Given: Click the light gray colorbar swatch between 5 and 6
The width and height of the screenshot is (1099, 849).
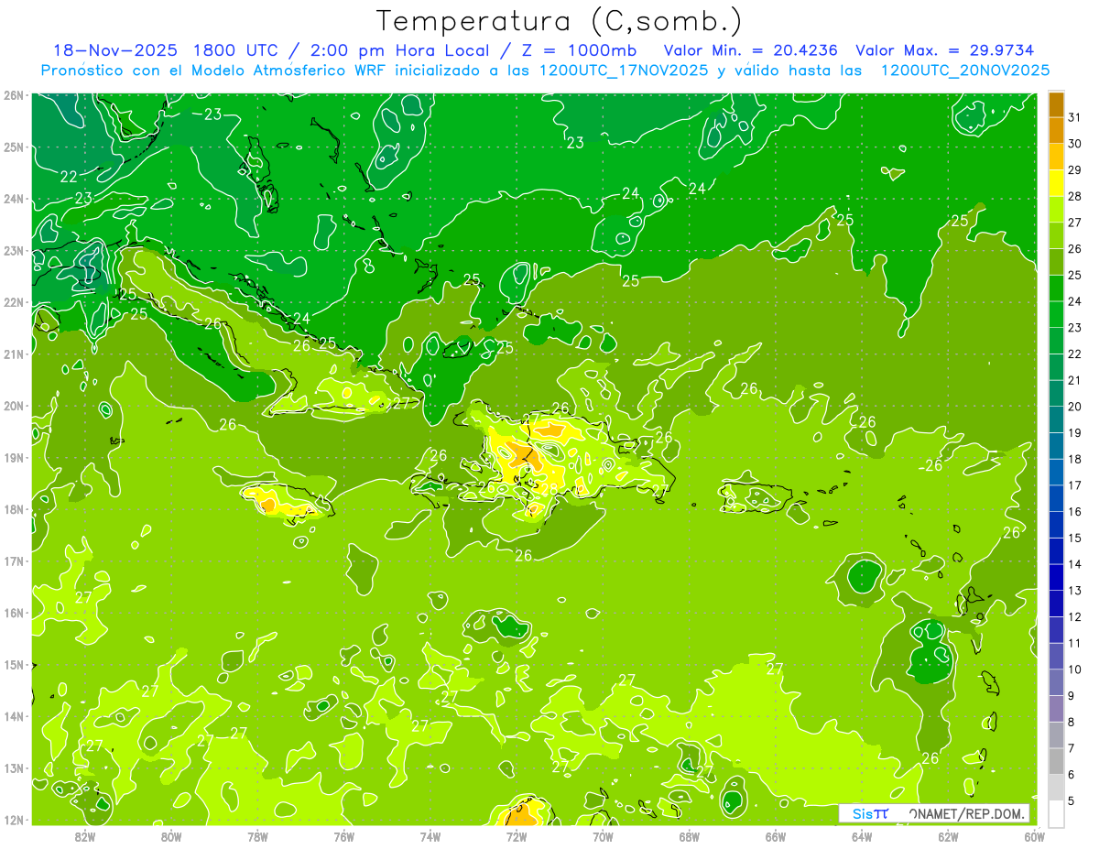Looking at the screenshot, I should (1056, 787).
